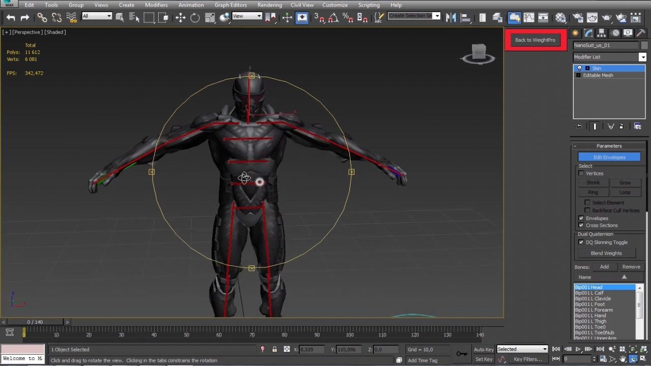Expand the Skin modifier sub-objects
Screen dimensions: 651x366
[x=587, y=68]
